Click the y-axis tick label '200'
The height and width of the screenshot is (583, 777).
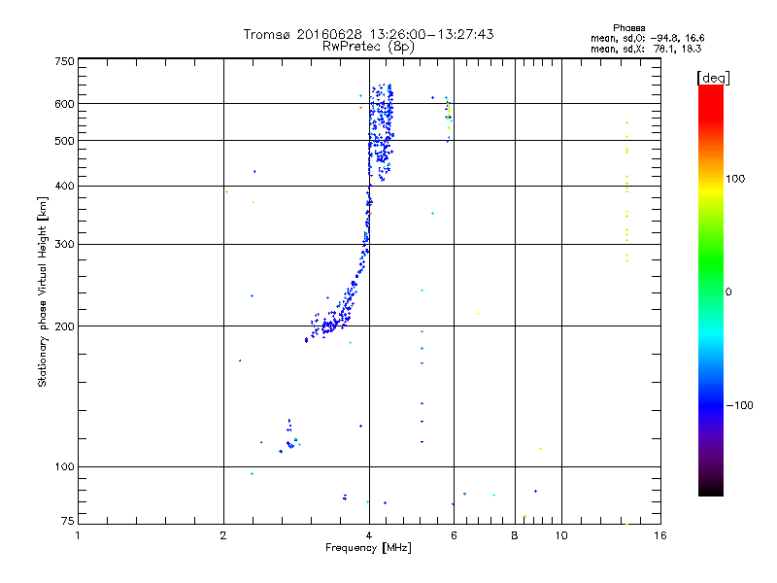tap(64, 326)
